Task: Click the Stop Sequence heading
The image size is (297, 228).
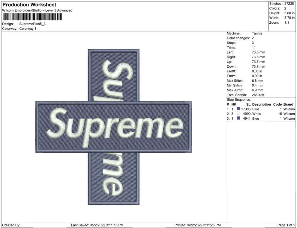Action: pos(239,100)
